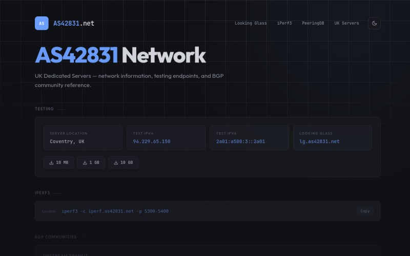Click the AS logo icon
Image resolution: width=410 pixels, height=256 pixels.
tap(42, 23)
